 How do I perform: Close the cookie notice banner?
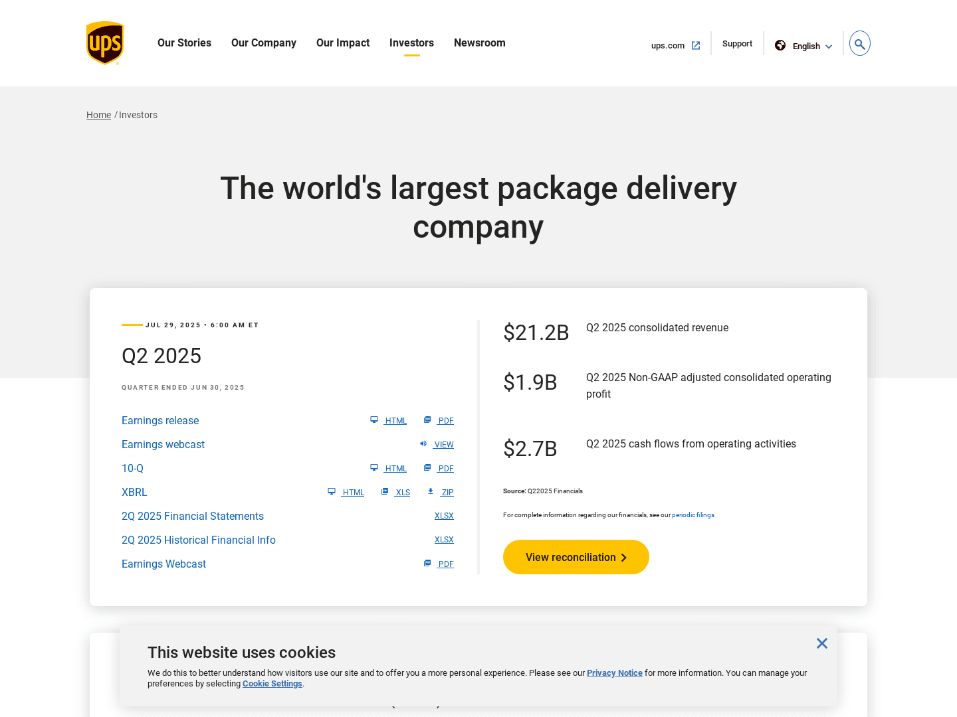822,643
